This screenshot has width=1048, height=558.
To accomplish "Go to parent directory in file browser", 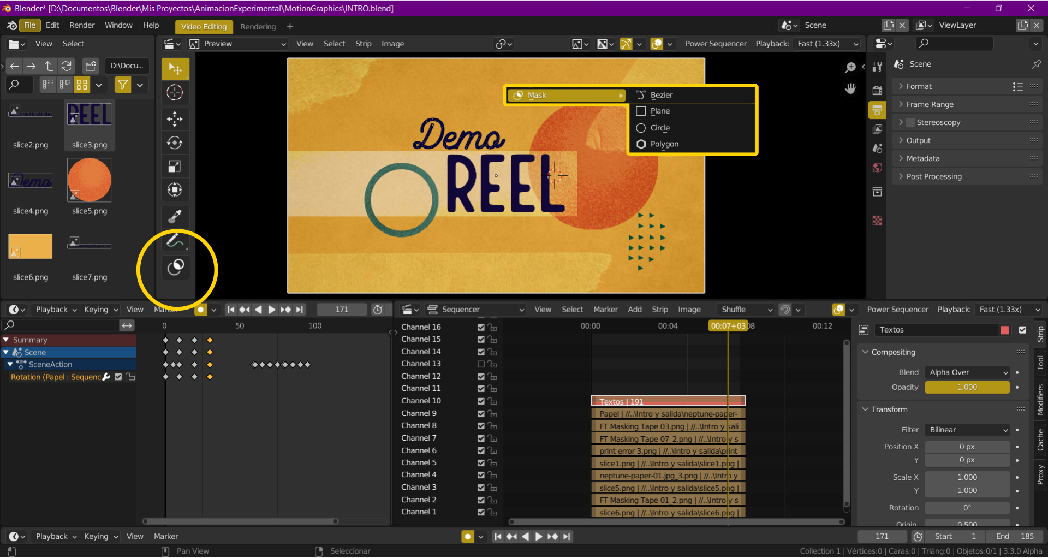I will [x=49, y=66].
